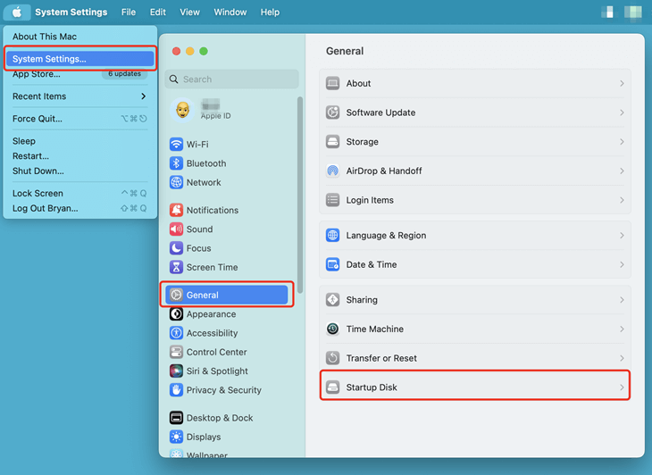The height and width of the screenshot is (475, 652).
Task: Click the Login Items list icon
Action: click(x=332, y=200)
